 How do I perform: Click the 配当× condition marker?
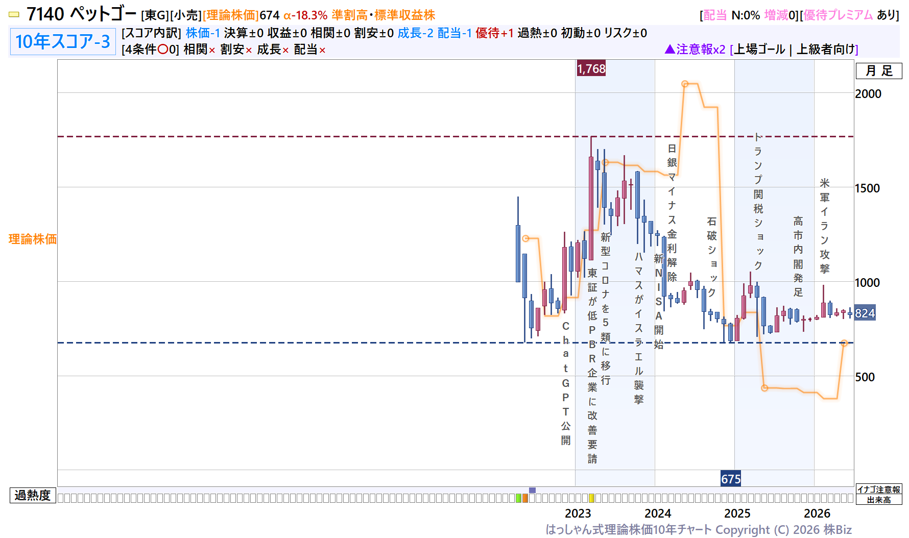[310, 50]
